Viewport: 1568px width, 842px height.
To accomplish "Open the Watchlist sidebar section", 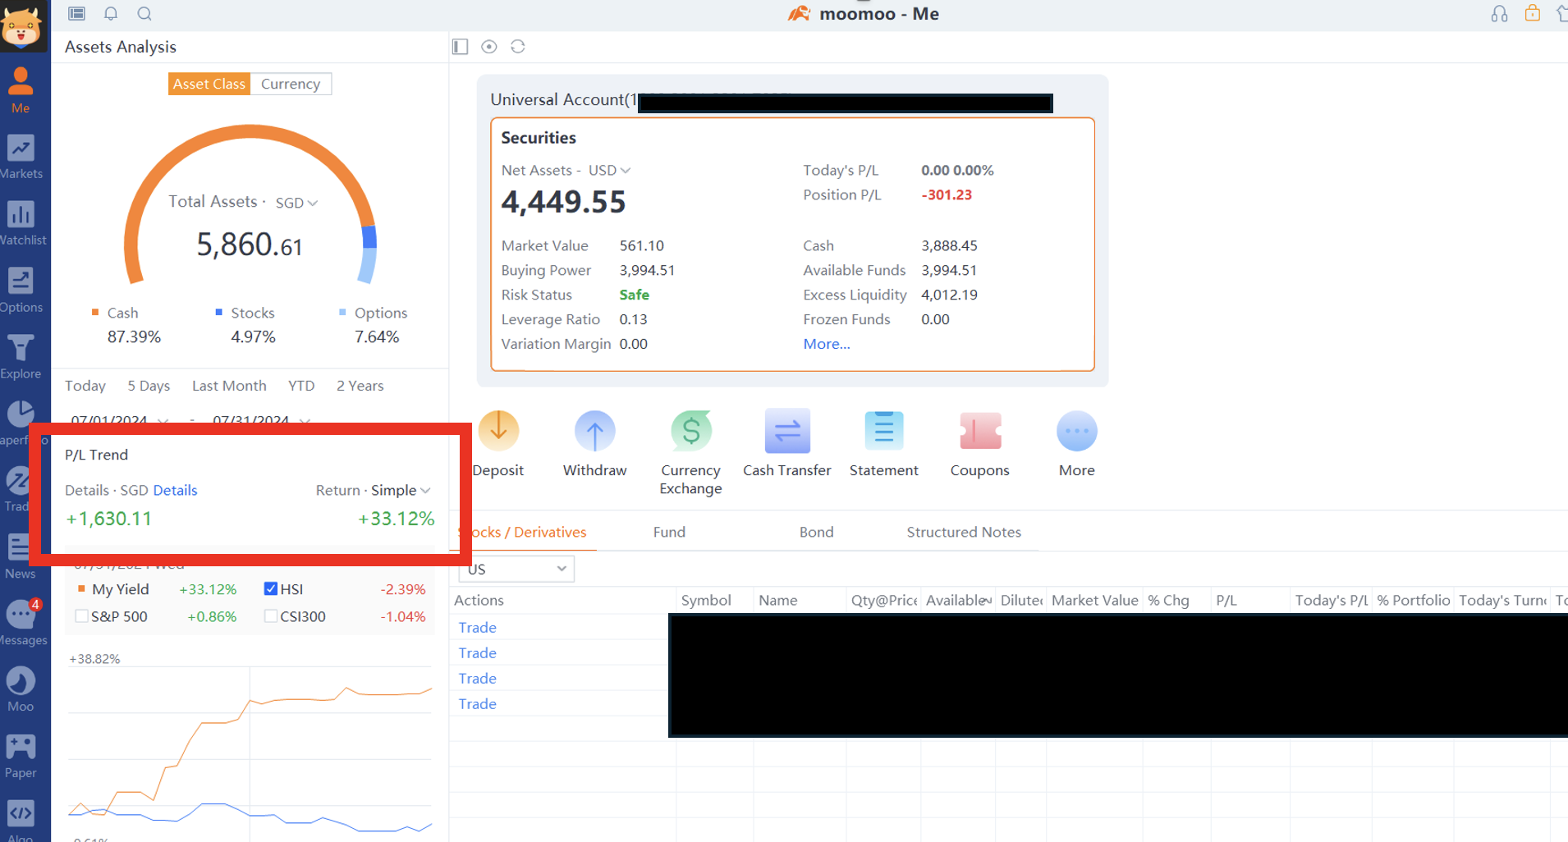I will pyautogui.click(x=22, y=223).
